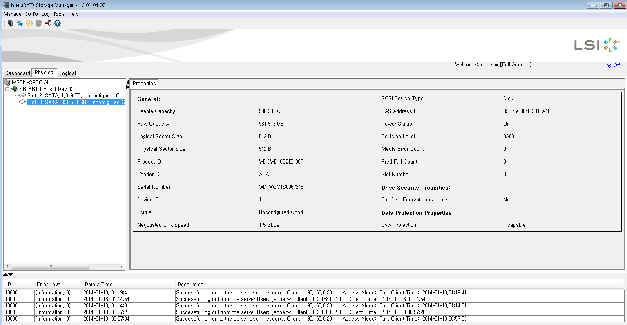The image size is (627, 325).
Task: Select the log entry dated 00:57:04
Action: 314,318
